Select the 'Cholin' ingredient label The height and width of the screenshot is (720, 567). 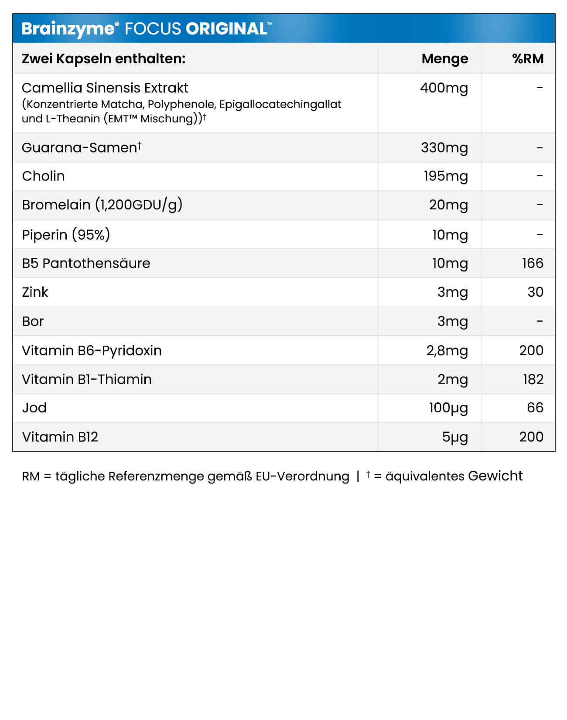(x=43, y=176)
